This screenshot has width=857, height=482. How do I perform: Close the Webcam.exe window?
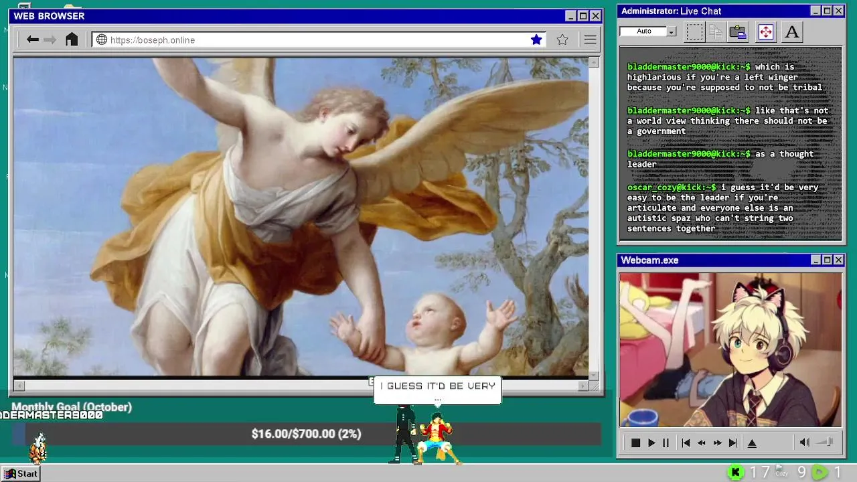(x=838, y=260)
